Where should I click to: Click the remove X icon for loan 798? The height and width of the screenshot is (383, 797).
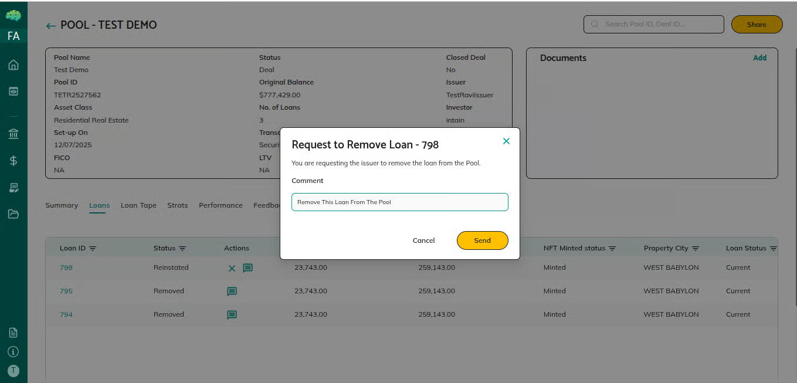(232, 268)
